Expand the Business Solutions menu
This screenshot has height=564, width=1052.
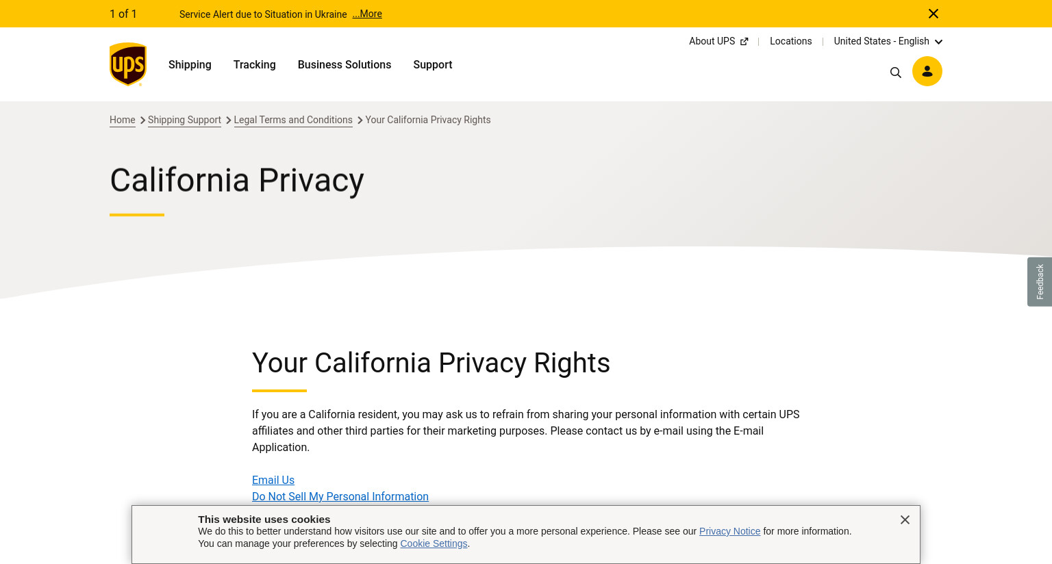coord(345,64)
